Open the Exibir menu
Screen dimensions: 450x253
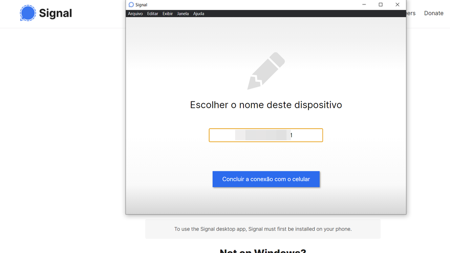point(167,14)
